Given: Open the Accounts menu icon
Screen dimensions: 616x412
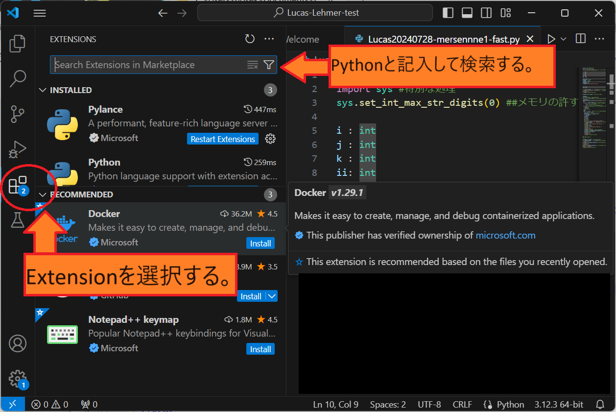Looking at the screenshot, I should [x=18, y=343].
